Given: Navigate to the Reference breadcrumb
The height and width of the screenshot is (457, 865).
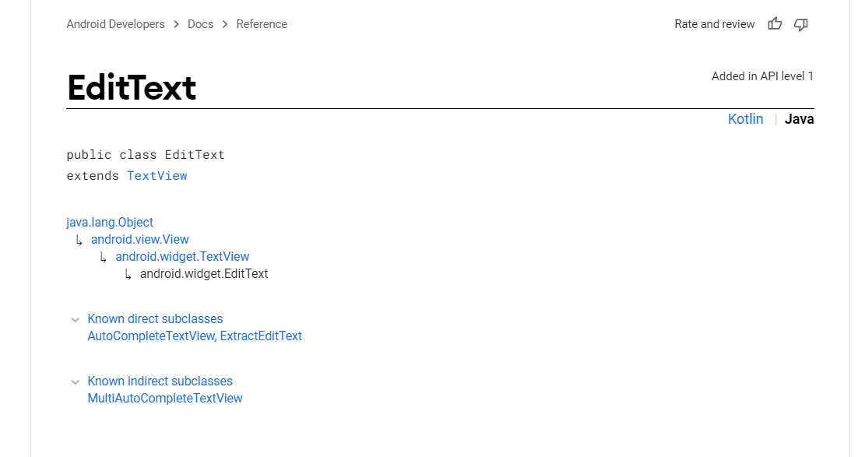Looking at the screenshot, I should point(262,24).
